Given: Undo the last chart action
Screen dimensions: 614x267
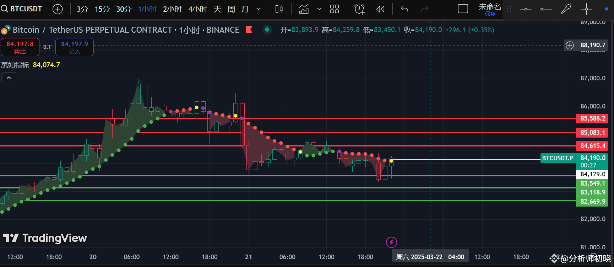Looking at the screenshot, I should pyautogui.click(x=404, y=9).
